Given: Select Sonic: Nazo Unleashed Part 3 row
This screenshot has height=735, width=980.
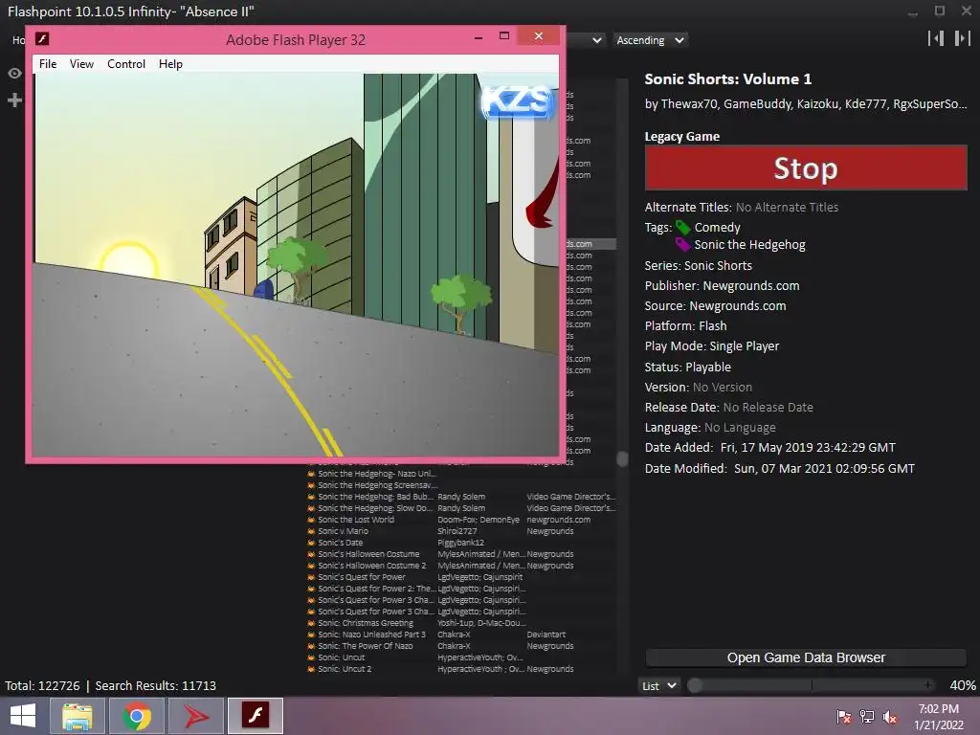Looking at the screenshot, I should (461, 635).
